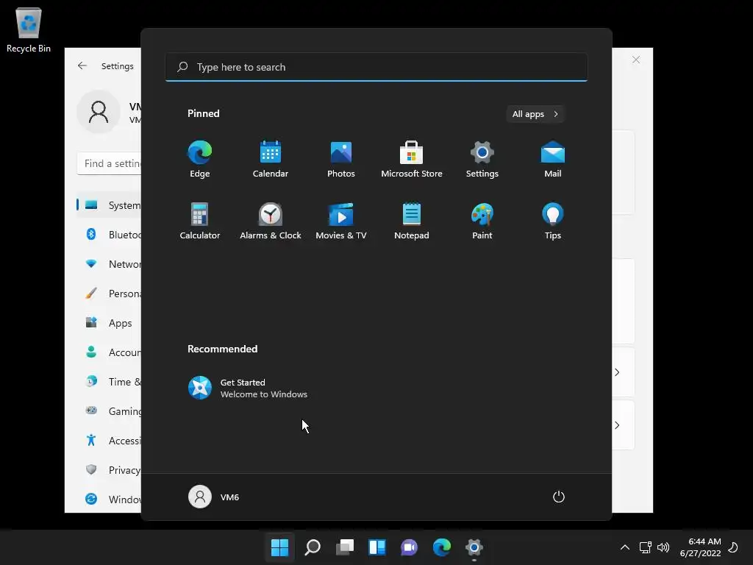Select Time & language in Settings sidebar
This screenshot has height=565, width=753.
tap(110, 382)
